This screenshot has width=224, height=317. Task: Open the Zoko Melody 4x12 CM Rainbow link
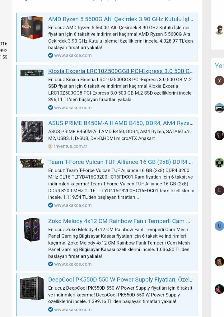click(119, 221)
